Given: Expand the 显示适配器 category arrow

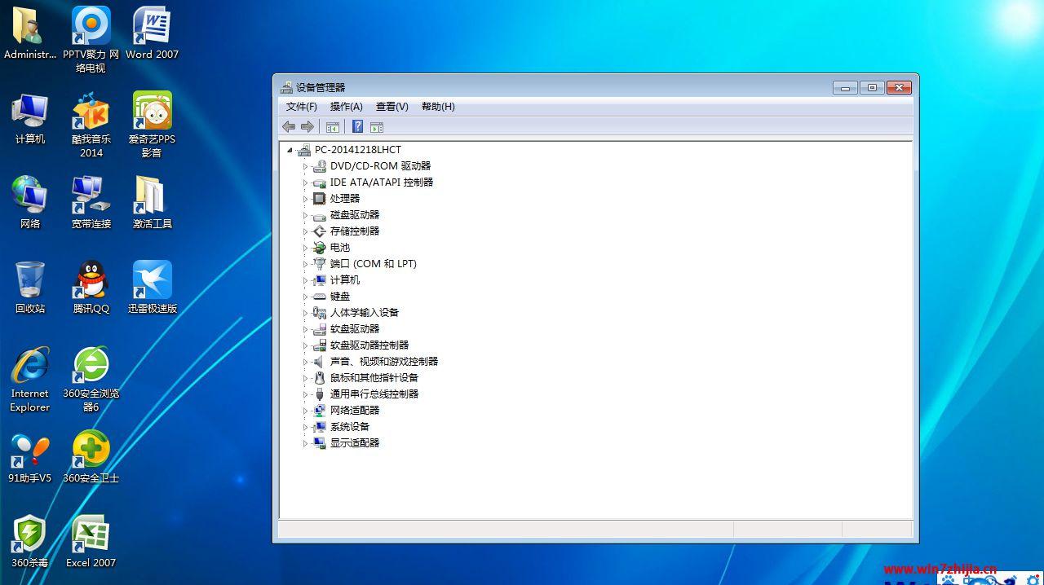Looking at the screenshot, I should point(306,443).
